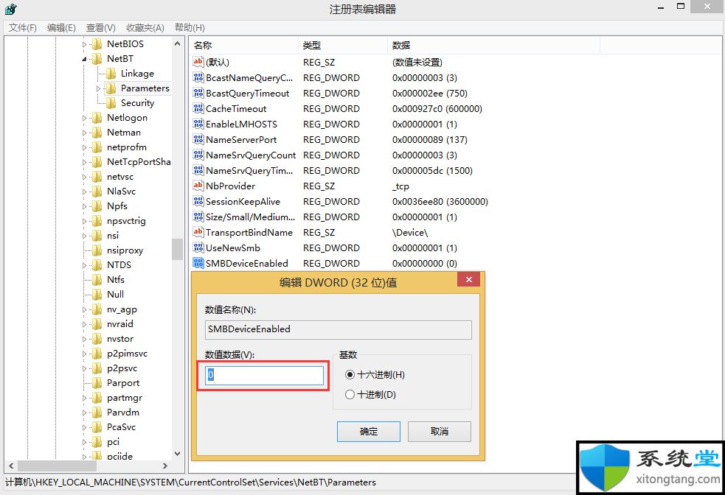Click the Netlogon folder icon
Image resolution: width=725 pixels, height=495 pixels.
coord(97,118)
